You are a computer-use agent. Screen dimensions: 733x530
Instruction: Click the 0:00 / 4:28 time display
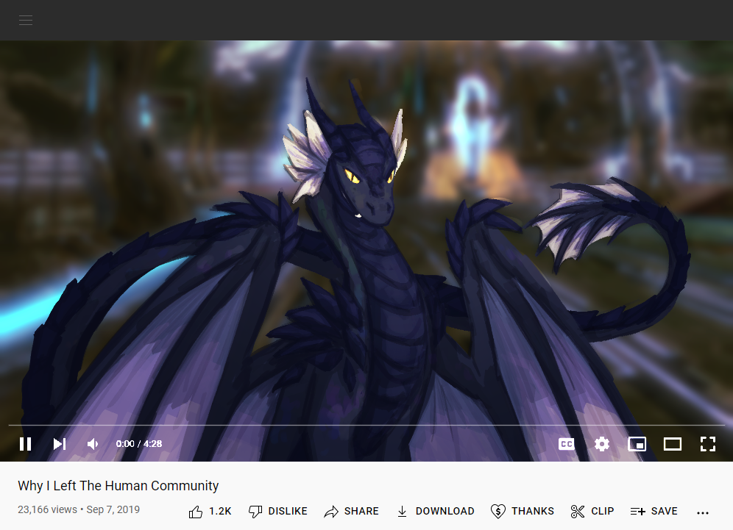click(139, 444)
